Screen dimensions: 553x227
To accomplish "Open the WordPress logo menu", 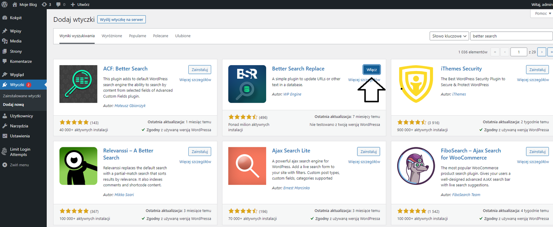I will point(5,4).
